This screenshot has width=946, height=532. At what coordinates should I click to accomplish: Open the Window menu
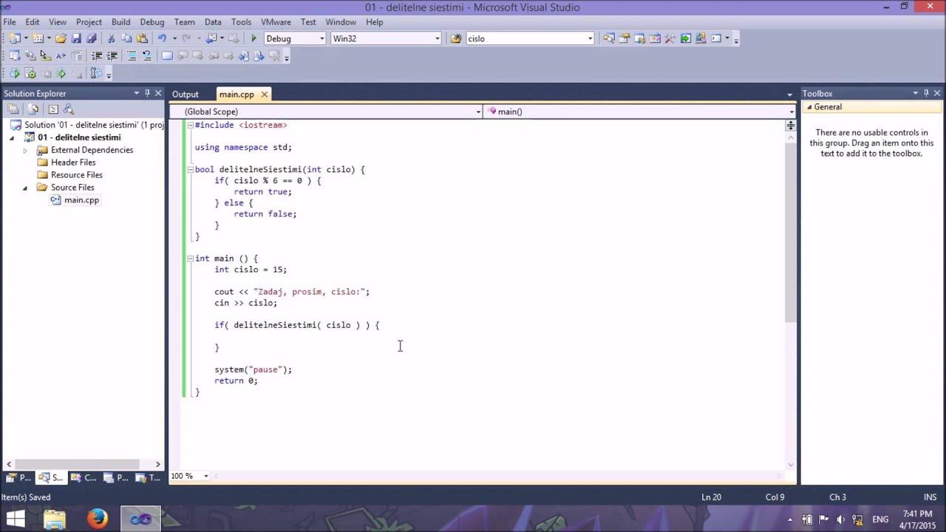click(341, 22)
